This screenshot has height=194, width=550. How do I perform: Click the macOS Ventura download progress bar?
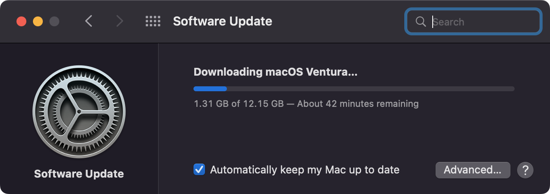(354, 89)
